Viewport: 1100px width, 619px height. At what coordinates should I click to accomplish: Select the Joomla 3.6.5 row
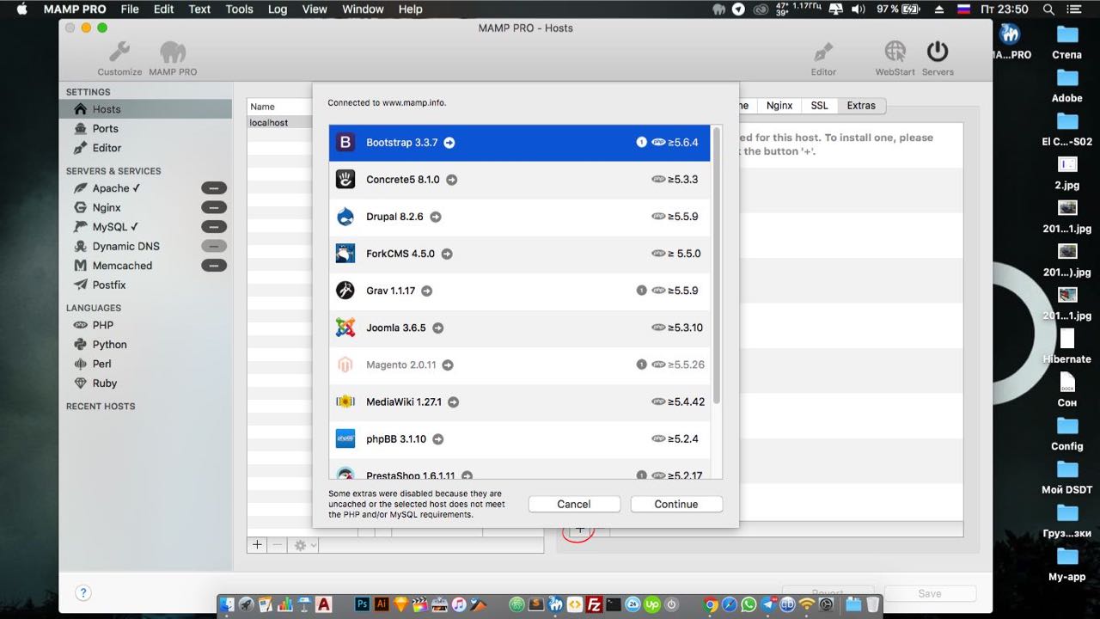[x=520, y=328]
